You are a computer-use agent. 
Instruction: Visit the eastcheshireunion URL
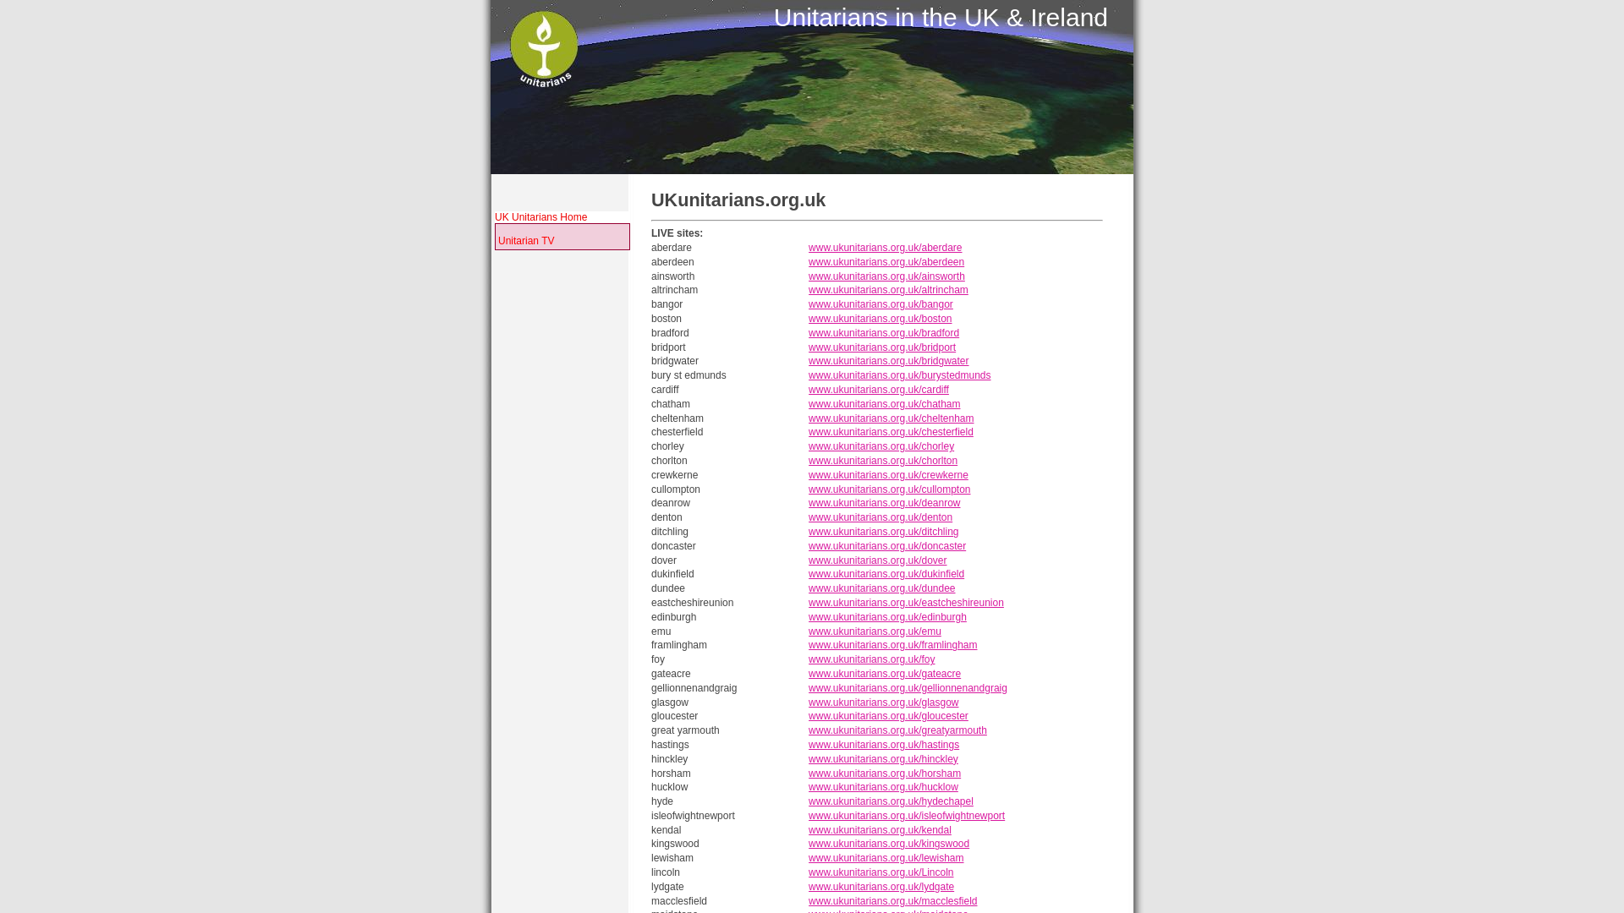(x=906, y=603)
